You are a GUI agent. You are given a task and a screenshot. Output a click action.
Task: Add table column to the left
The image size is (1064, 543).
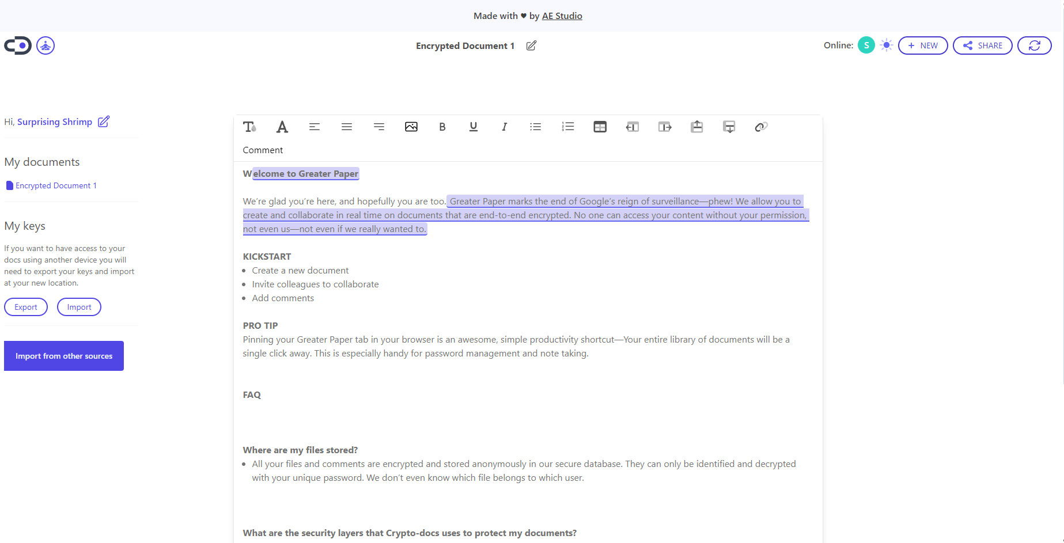633,127
